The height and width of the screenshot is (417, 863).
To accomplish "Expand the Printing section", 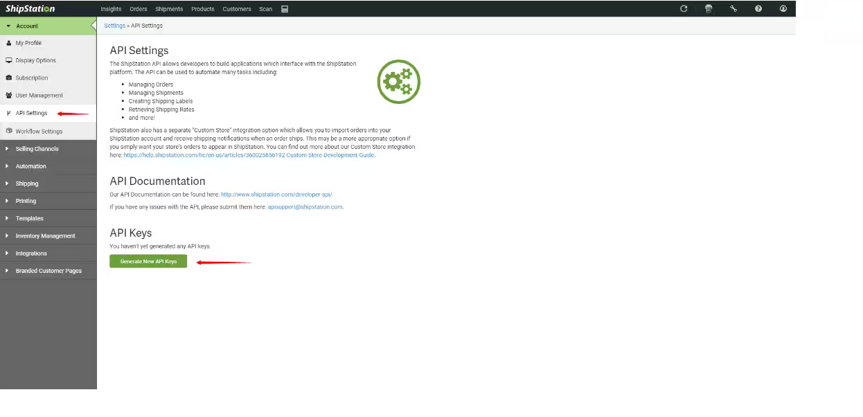I will (48, 201).
